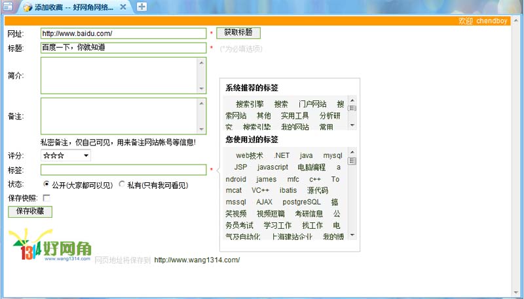This screenshot has width=524, height=299.
Task: Add the javascript tag from used tags
Action: click(272, 167)
